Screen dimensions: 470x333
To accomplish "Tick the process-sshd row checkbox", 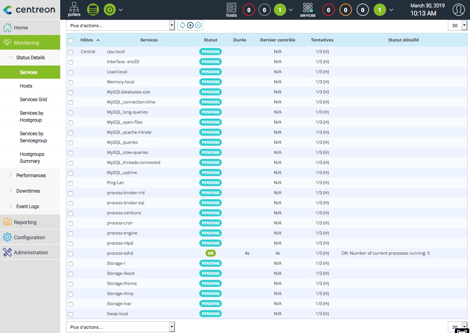I will coord(71,254).
